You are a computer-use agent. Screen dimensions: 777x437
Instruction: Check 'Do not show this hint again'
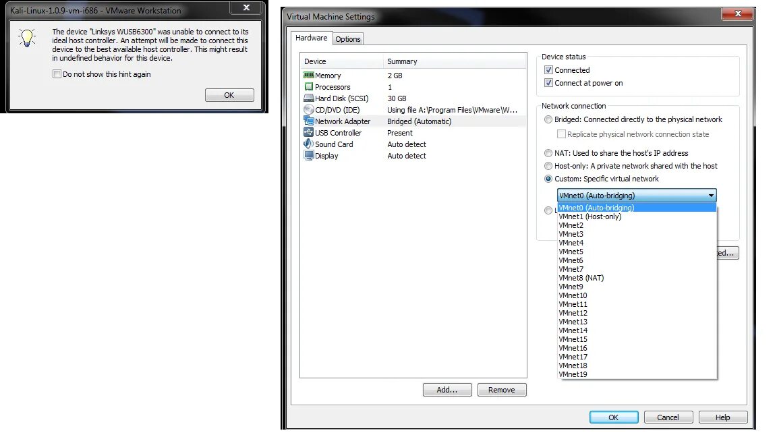click(x=57, y=74)
